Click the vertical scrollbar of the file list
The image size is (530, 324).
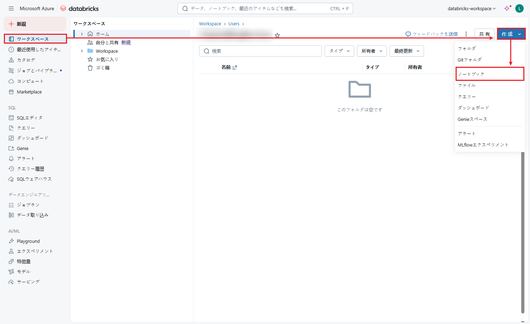[x=523, y=232]
